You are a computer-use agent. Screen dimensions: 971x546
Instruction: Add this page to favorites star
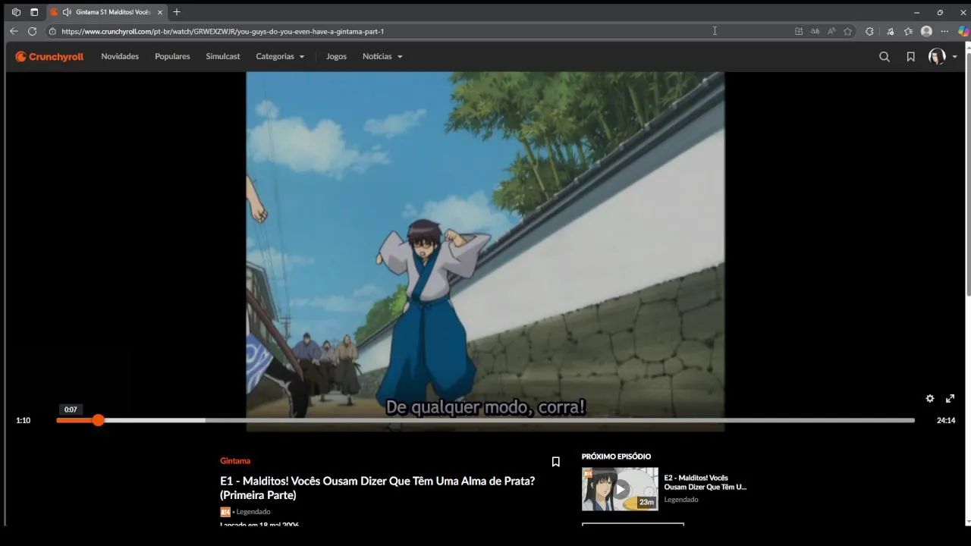point(847,31)
